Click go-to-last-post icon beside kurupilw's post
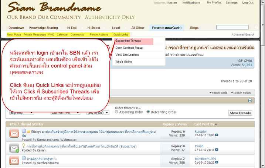Screen dimensions: 265x168 pyautogui.click(x=217, y=135)
